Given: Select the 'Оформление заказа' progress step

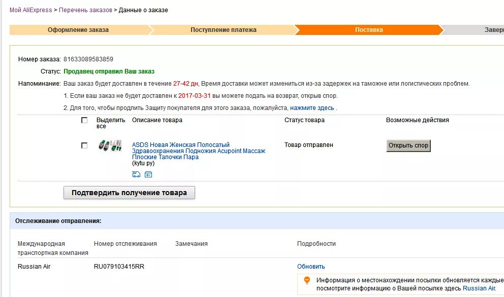Looking at the screenshot, I should (78, 30).
